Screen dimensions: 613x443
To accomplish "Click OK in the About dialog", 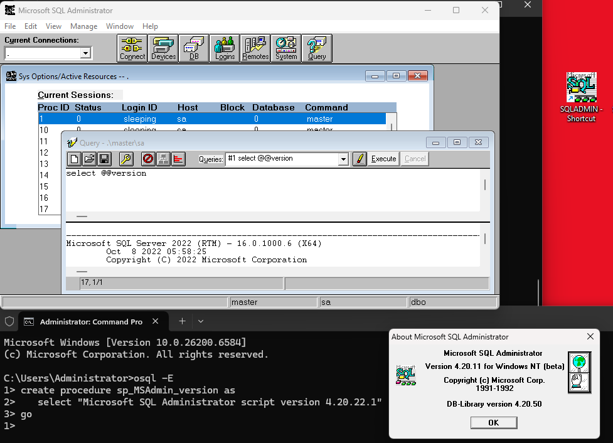I will coord(494,423).
